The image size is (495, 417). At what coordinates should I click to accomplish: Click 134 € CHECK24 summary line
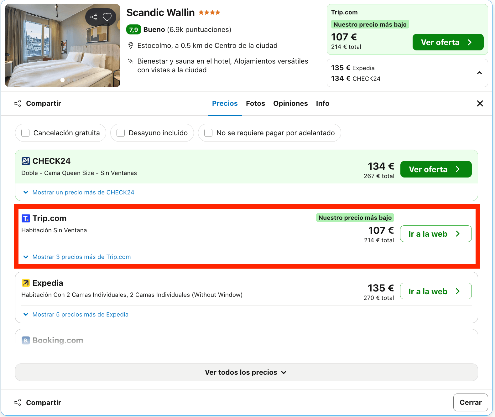tap(356, 79)
